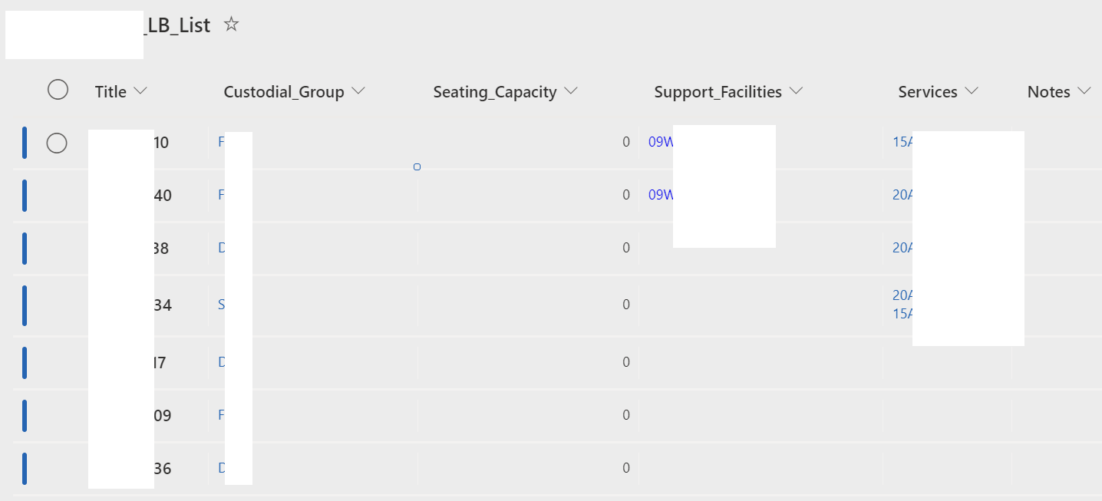
Task: Open the Services column dropdown
Action: 972,91
